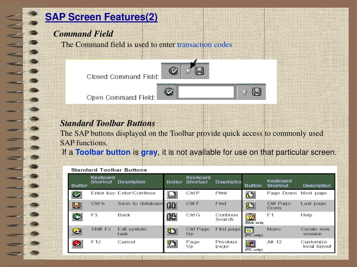Click the 'Ctrl F' shortcut cell
The height and width of the screenshot is (267, 357).
(192, 203)
